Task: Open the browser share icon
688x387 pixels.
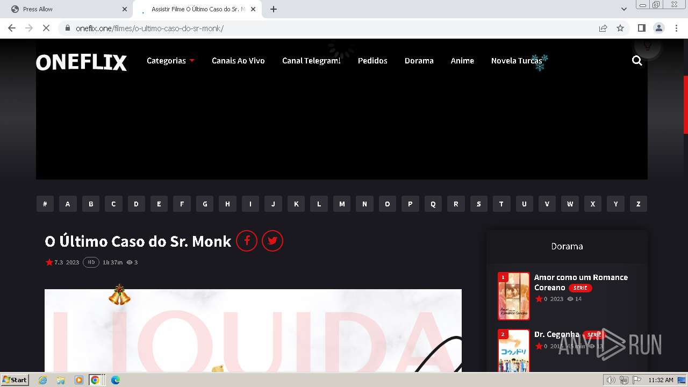Action: point(603,28)
